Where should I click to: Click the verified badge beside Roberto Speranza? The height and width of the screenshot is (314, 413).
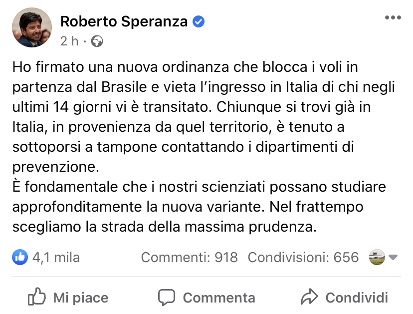click(x=199, y=22)
